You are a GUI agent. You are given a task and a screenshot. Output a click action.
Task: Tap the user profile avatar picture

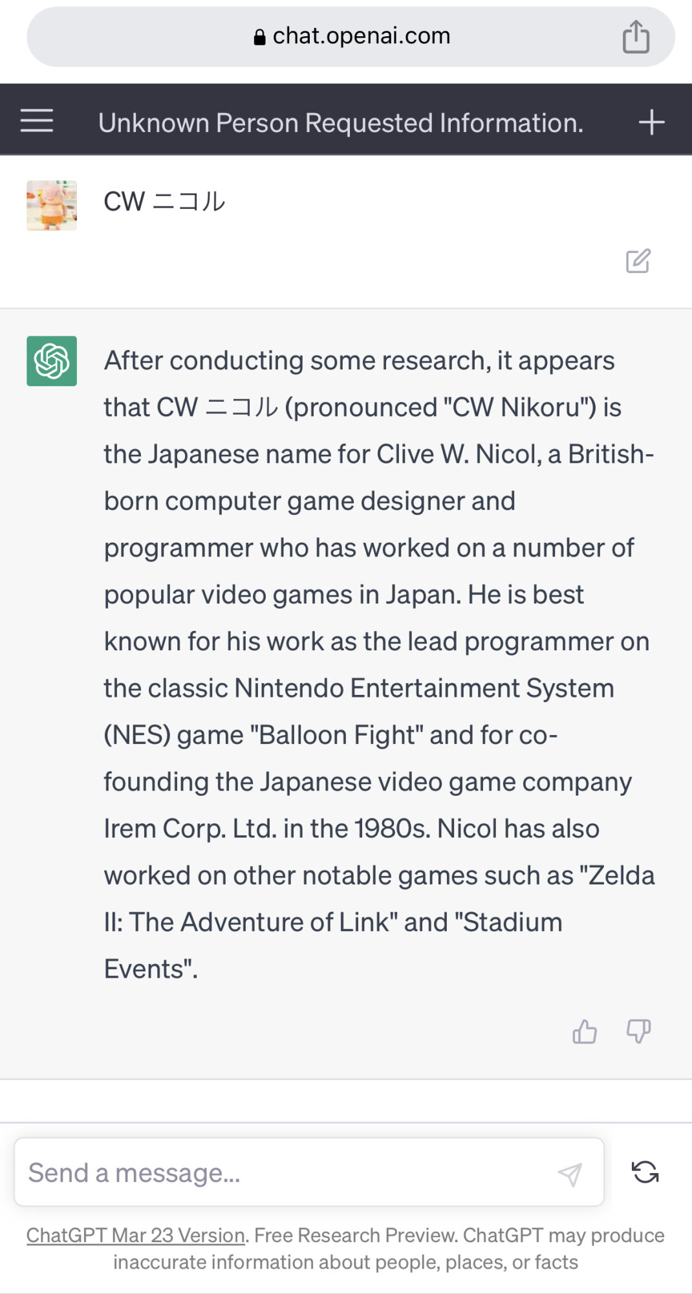point(52,206)
